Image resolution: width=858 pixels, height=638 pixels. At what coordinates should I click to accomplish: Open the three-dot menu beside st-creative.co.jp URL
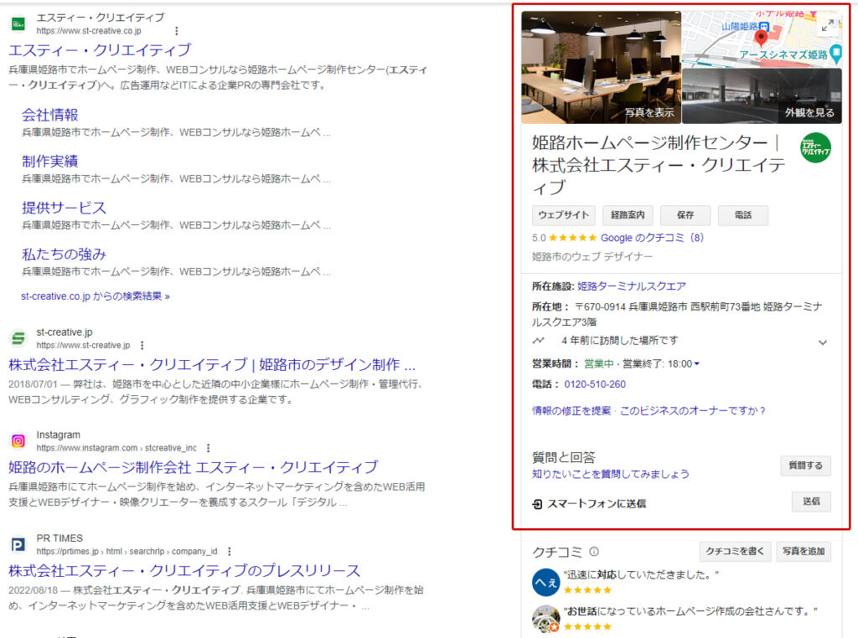[176, 31]
